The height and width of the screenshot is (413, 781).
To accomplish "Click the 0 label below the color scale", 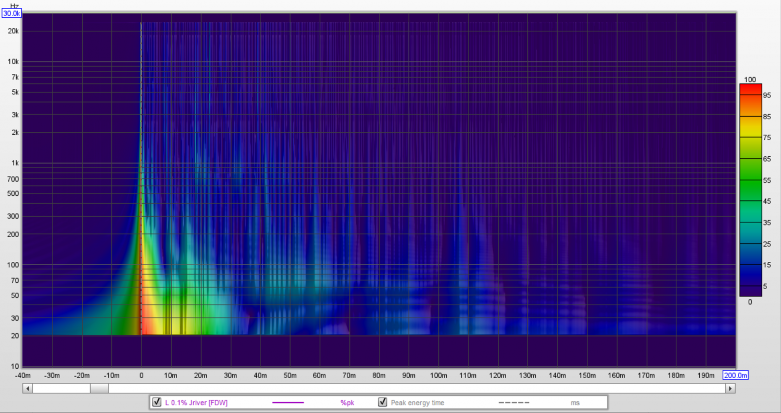I will point(750,302).
